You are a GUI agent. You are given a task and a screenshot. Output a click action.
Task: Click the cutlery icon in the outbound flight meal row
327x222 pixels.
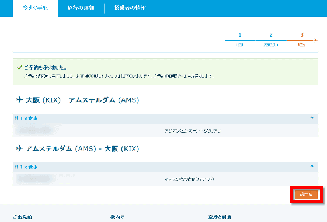[x=16, y=118]
